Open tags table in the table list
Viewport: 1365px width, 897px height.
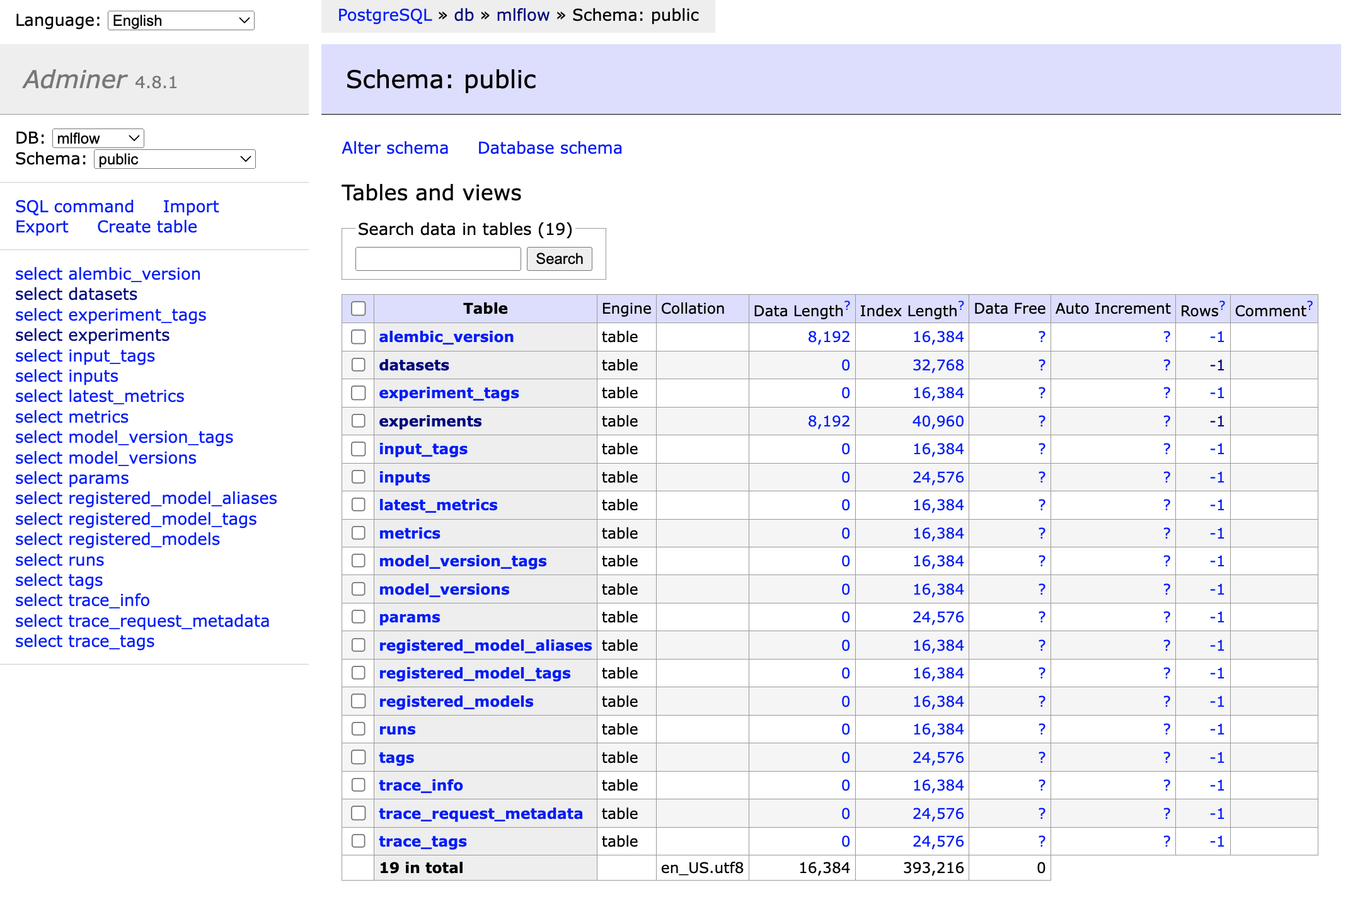pos(396,758)
